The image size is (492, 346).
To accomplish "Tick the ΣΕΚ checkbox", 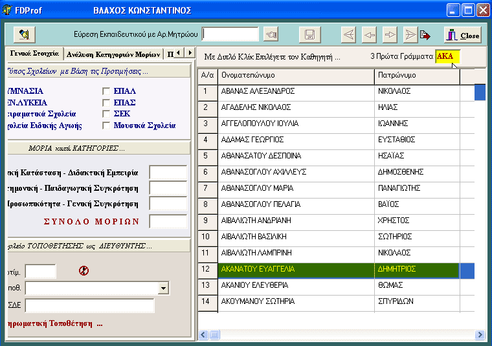I will point(106,114).
